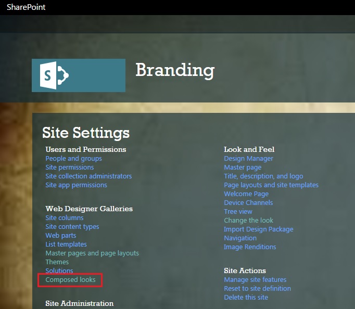The height and width of the screenshot is (309, 355).
Task: Open Master pages and page layouts
Action: [92, 253]
